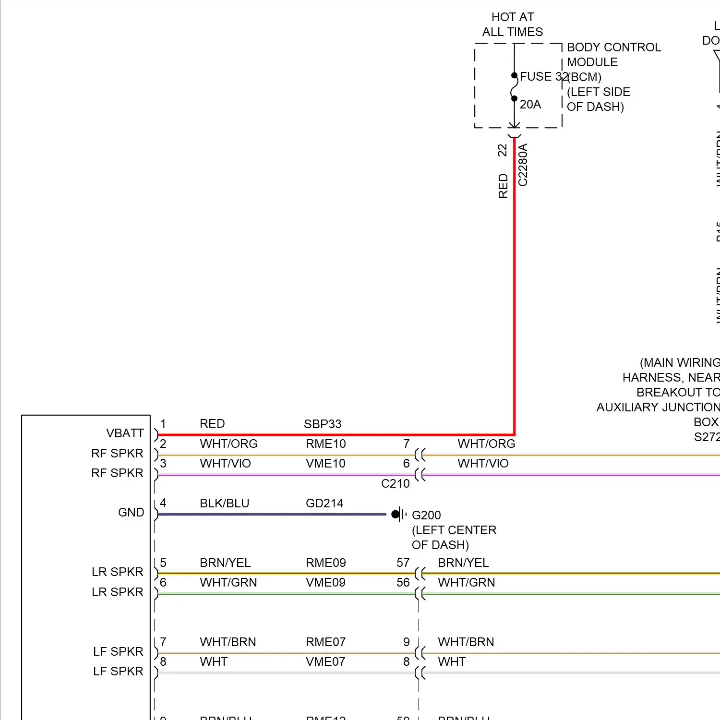
Task: Select the RF SPKR label at WHT/ORG wire
Action: click(x=117, y=454)
